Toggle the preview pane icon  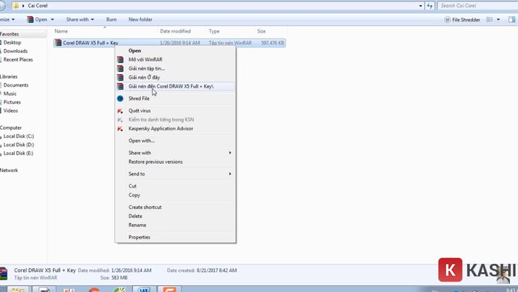point(512,20)
